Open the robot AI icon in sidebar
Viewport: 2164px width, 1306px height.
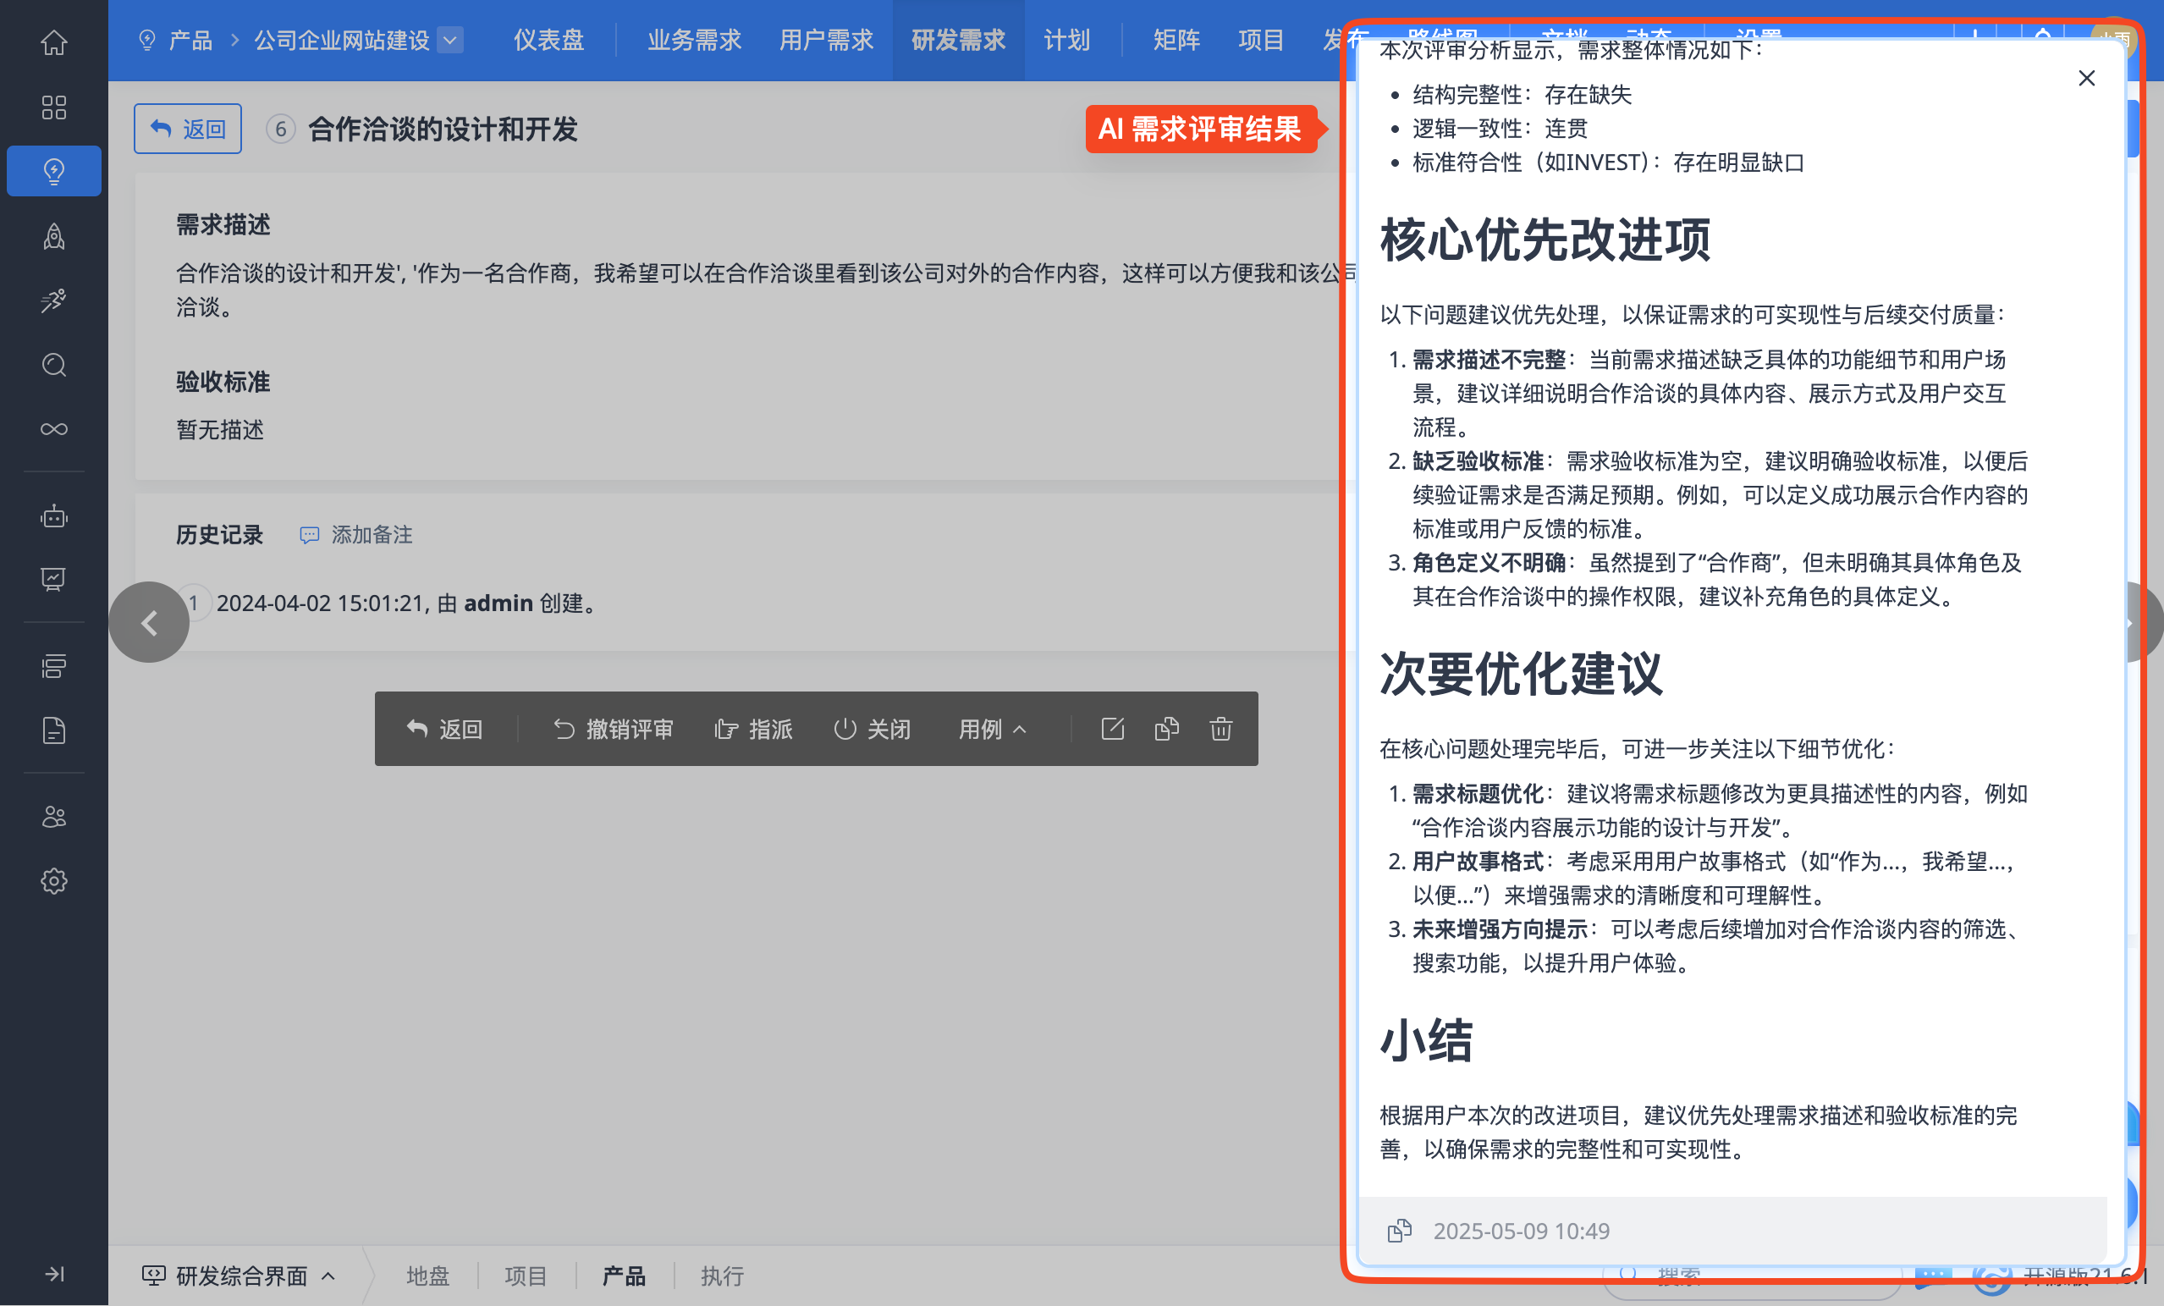tap(53, 516)
